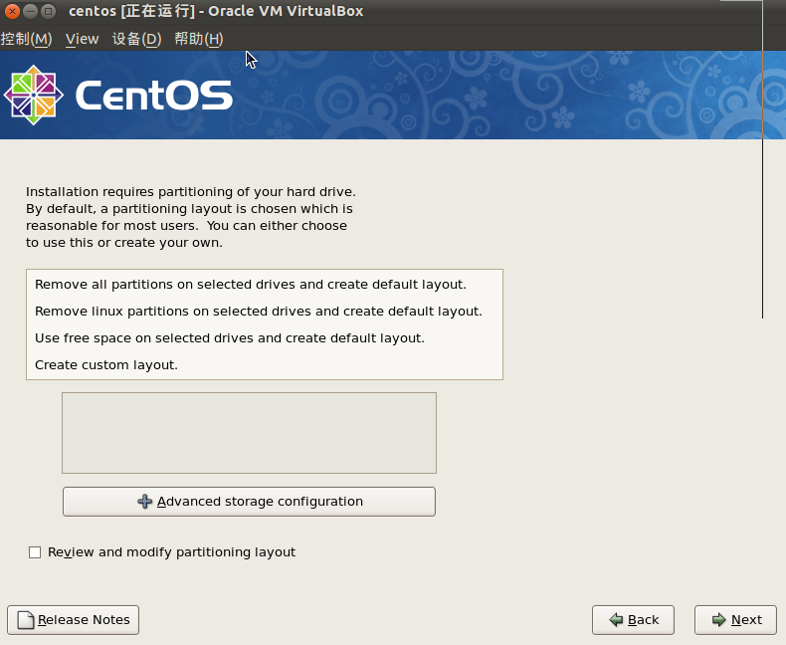Click the CentOS logo emblem
Image resolution: width=786 pixels, height=645 pixels.
pos(34,95)
